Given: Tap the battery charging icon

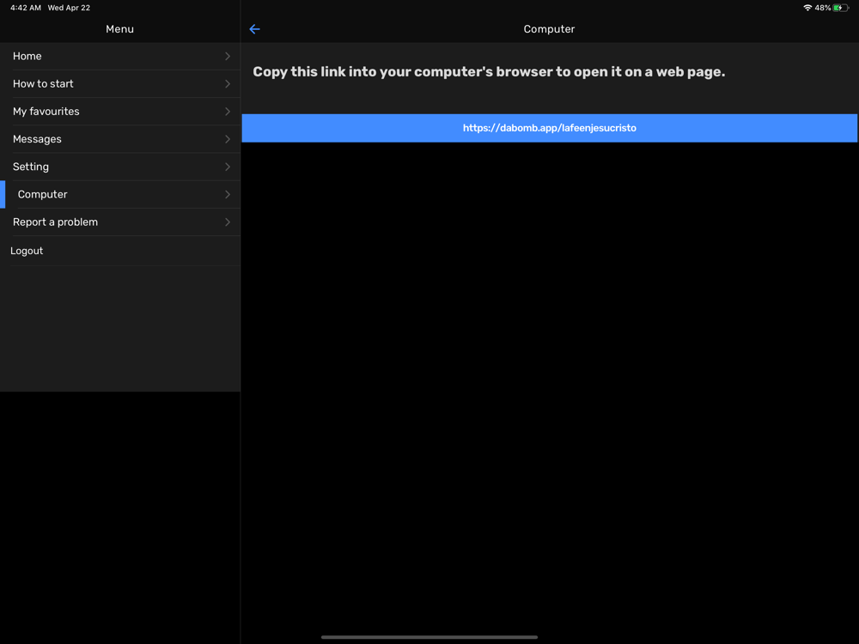Looking at the screenshot, I should coord(840,8).
